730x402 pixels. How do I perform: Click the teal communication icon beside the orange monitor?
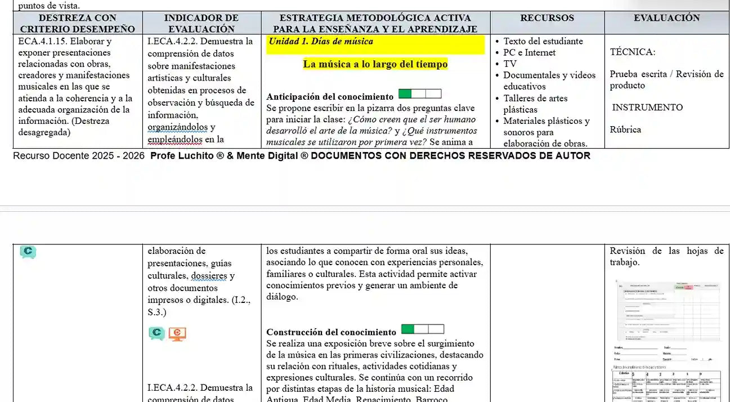pyautogui.click(x=157, y=334)
